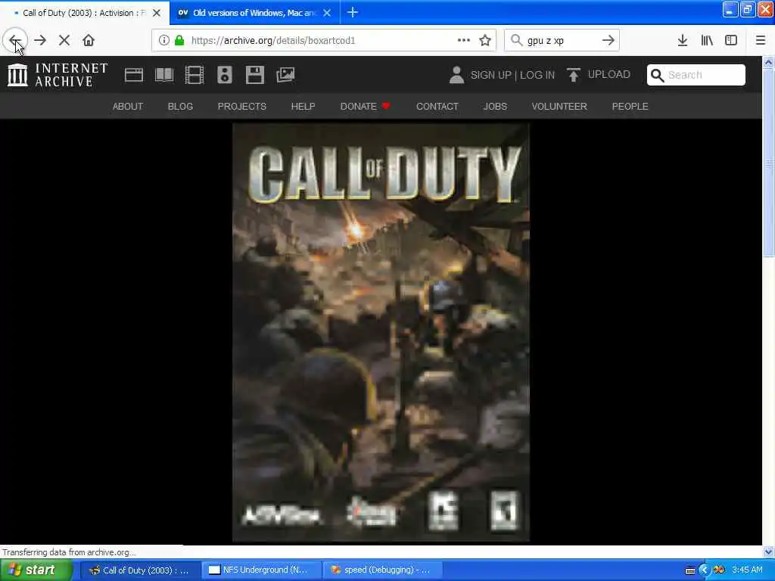Click the user avatar icon
Viewport: 775px width, 581px height.
pos(456,75)
